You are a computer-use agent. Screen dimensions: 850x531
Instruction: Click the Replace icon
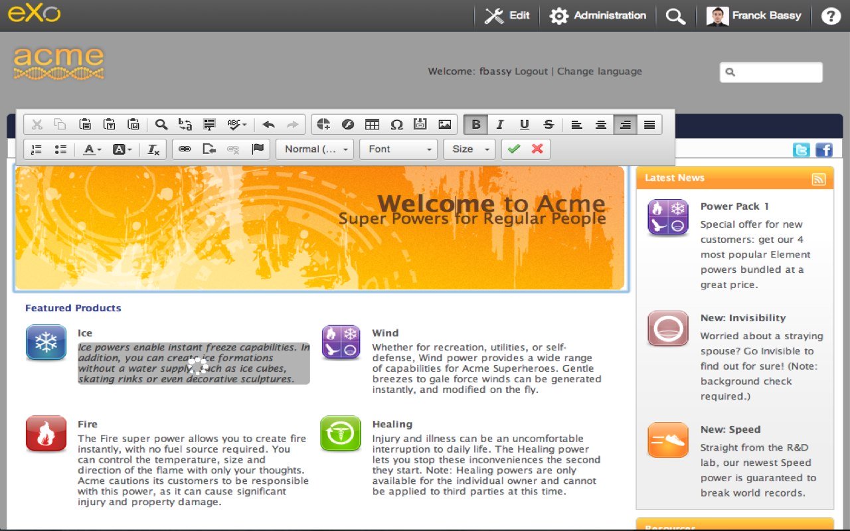pyautogui.click(x=185, y=124)
